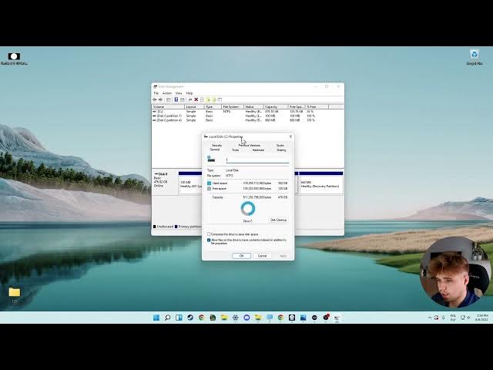Screen dimensions: 493x370
Task: Select the yellow folder on desktop
Action: point(14,294)
